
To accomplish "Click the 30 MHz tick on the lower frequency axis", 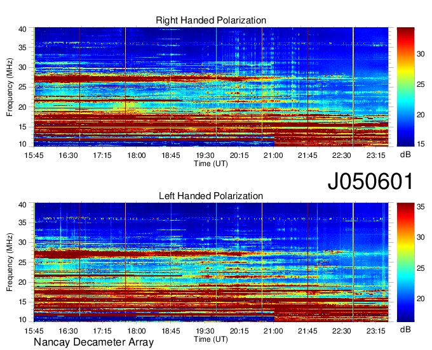I will coord(22,242).
